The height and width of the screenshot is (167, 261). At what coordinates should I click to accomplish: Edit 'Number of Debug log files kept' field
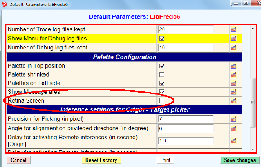click(186, 48)
